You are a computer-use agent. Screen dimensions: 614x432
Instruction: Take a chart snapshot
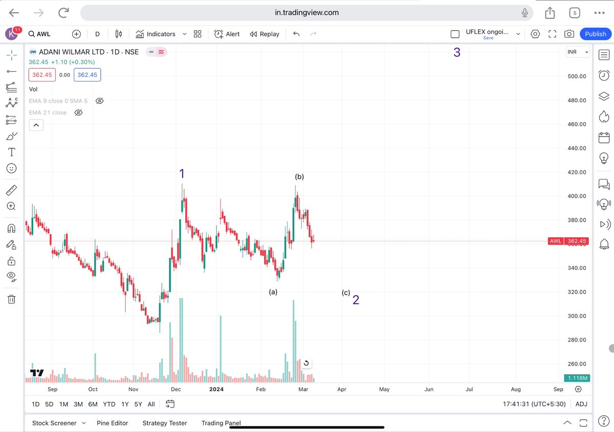(569, 34)
